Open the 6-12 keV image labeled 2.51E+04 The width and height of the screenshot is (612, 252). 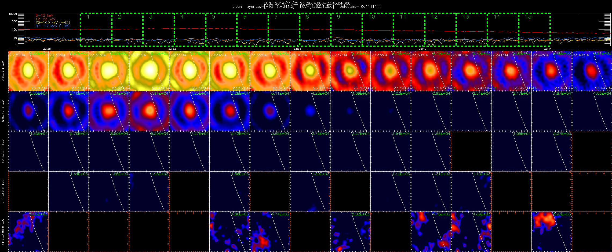point(471,111)
